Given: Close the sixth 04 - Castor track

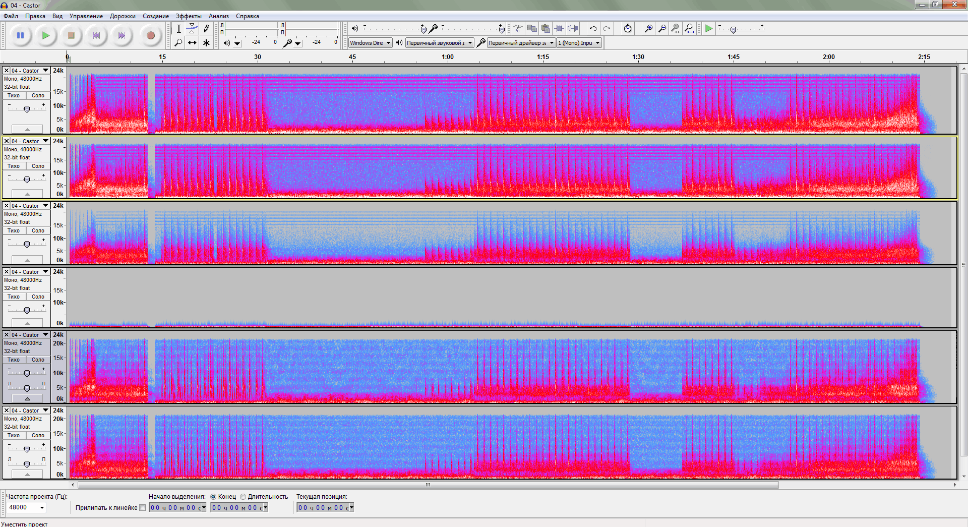Looking at the screenshot, I should tap(7, 411).
